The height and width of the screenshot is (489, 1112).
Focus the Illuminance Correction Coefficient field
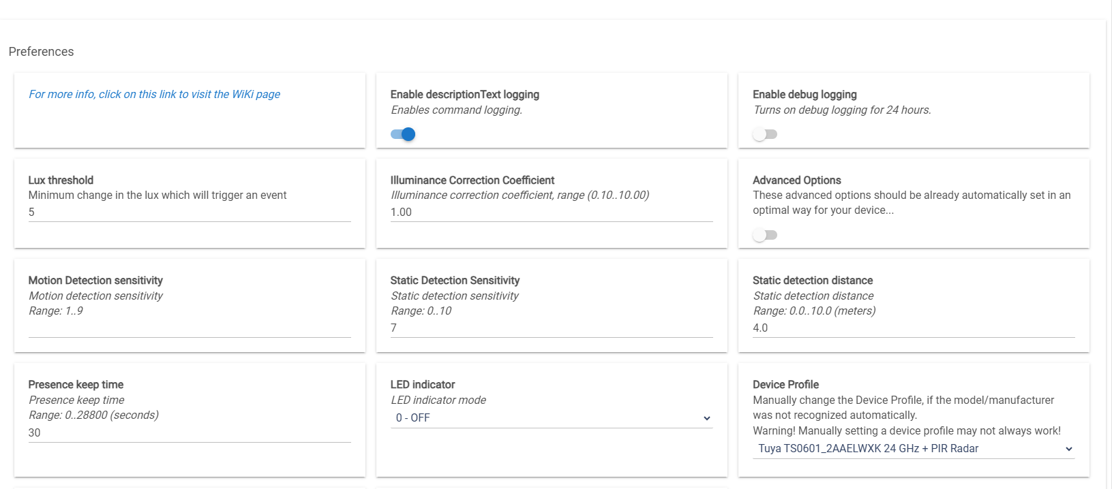tap(551, 212)
